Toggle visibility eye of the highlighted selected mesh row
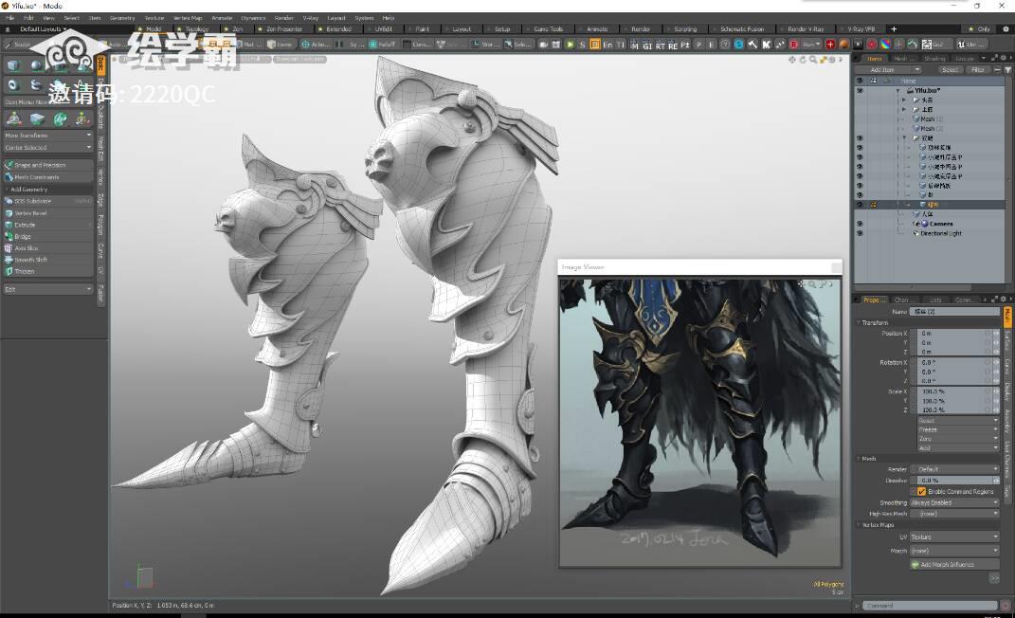 [860, 205]
